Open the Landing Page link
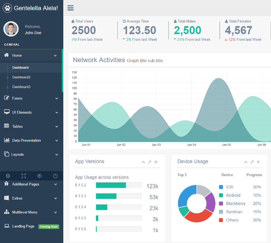 (23, 226)
